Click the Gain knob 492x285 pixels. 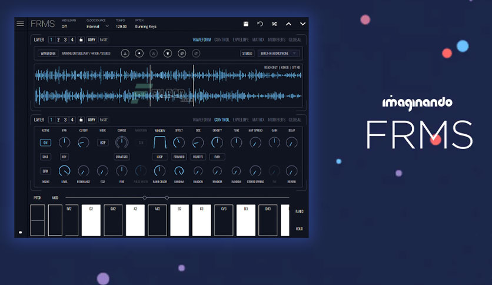274,142
